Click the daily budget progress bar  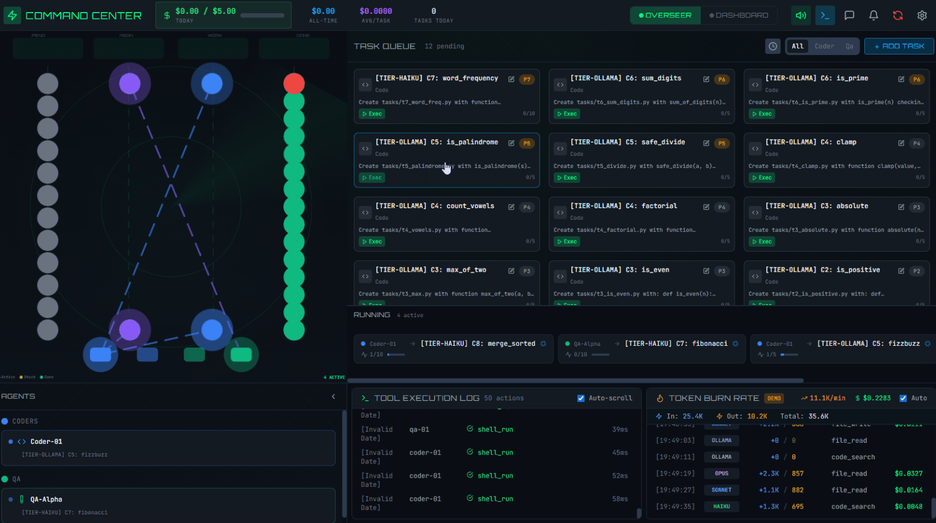point(262,15)
